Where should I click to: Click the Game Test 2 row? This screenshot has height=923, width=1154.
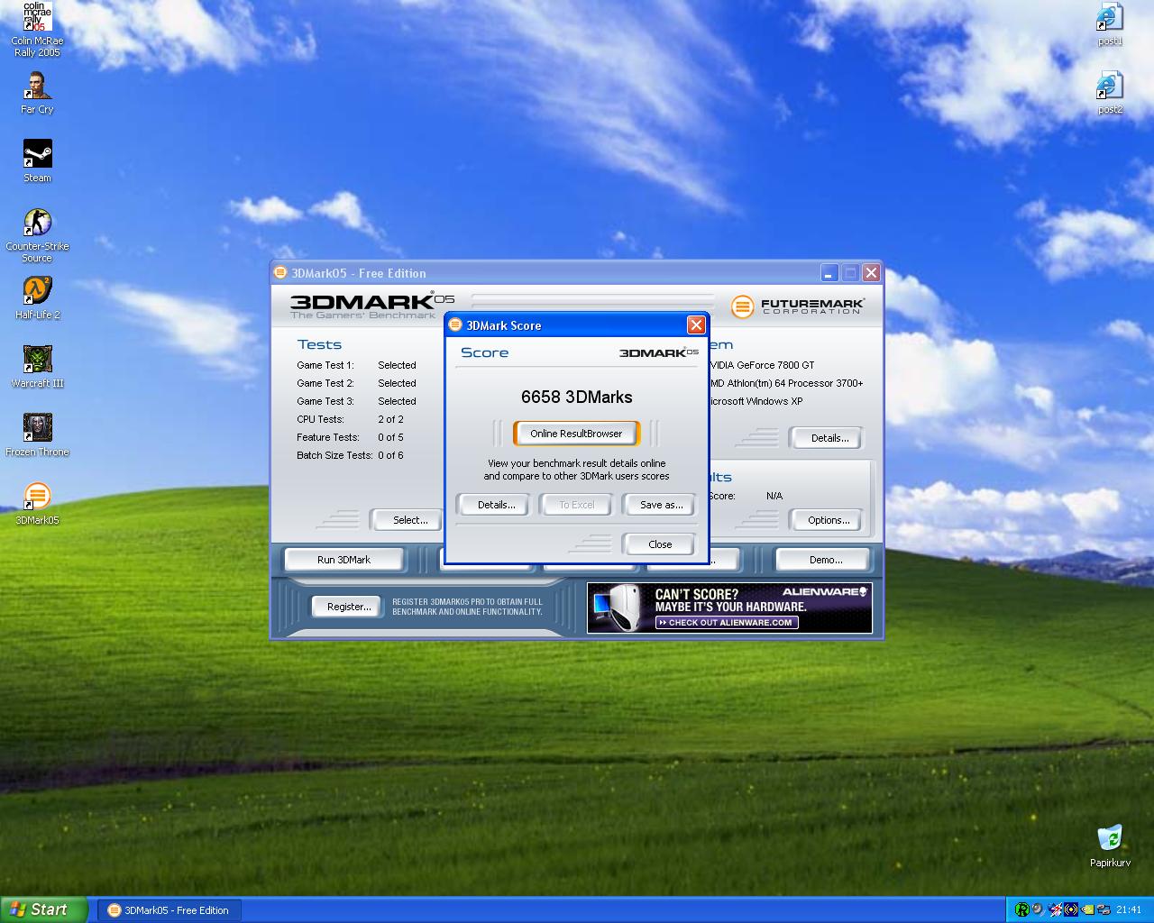click(356, 383)
